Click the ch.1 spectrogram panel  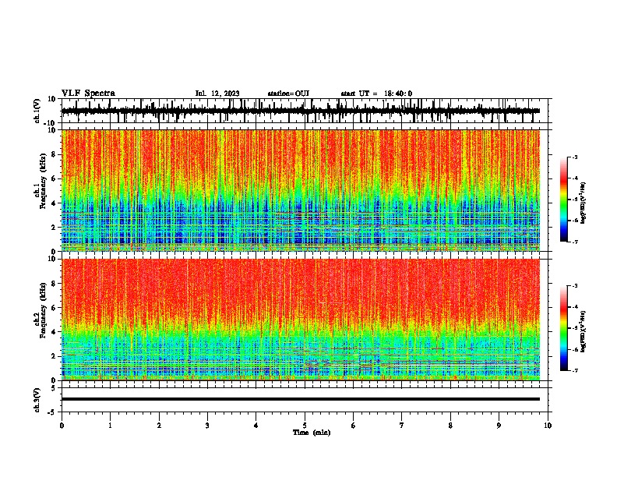click(x=301, y=190)
